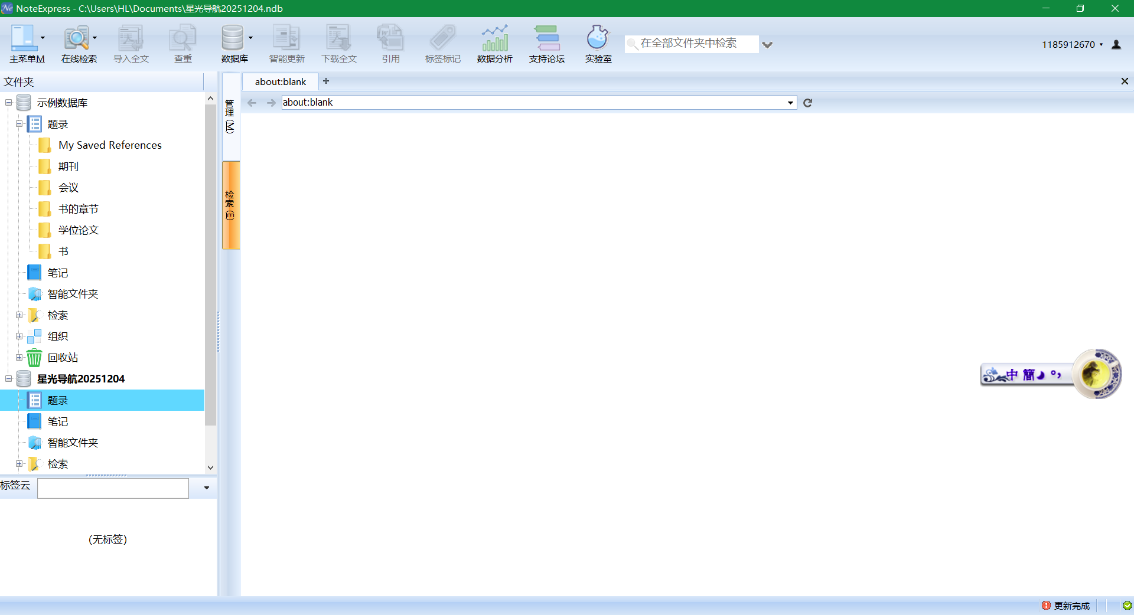Select the 检索 vertical side tab
The image size is (1134, 615).
pyautogui.click(x=230, y=205)
